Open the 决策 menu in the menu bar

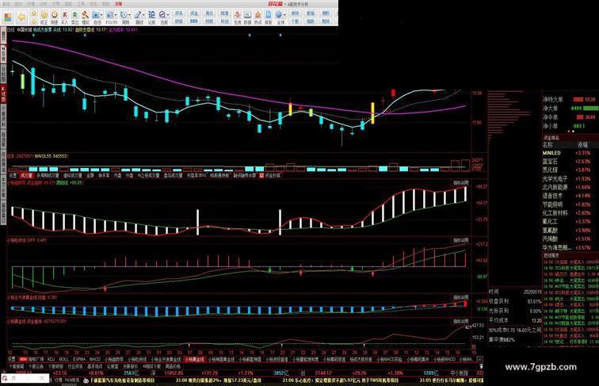pyautogui.click(x=118, y=4)
